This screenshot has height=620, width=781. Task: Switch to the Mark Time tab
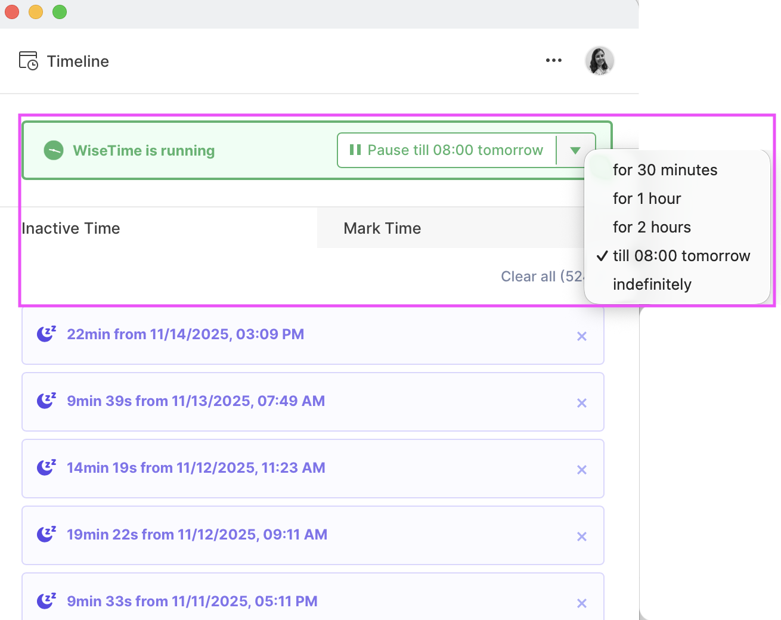[x=382, y=228]
